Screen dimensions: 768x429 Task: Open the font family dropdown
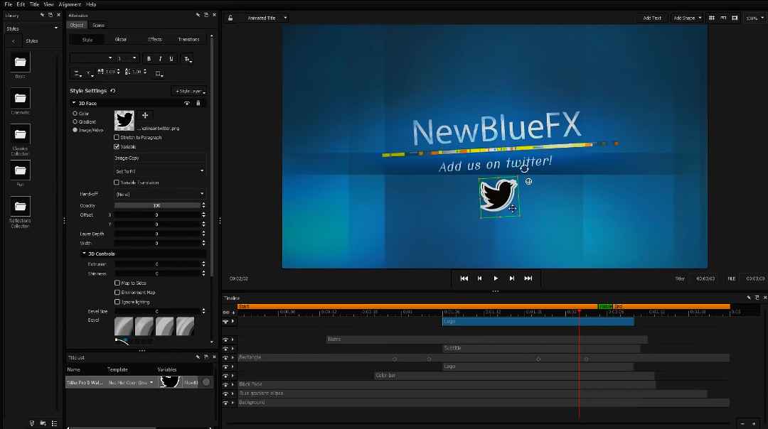point(92,58)
